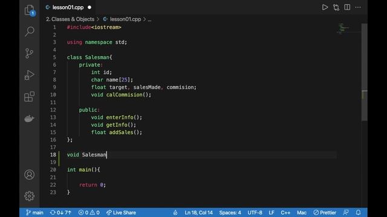
Task: Open More Actions ellipsis menu
Action: 358,7
